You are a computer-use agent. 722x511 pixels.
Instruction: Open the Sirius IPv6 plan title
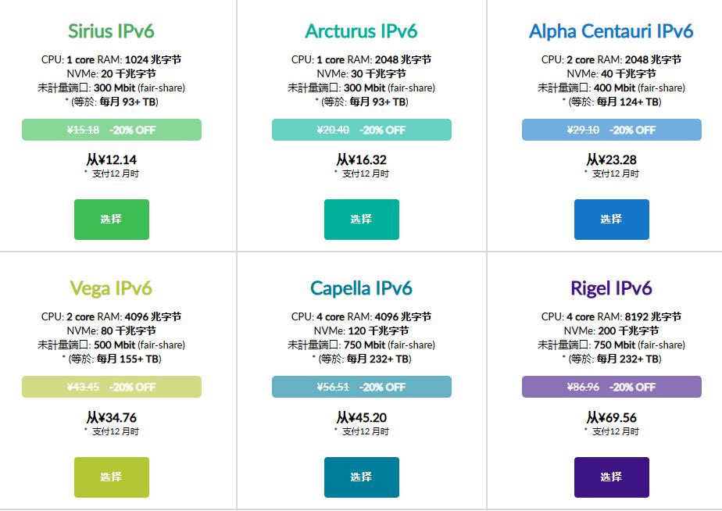(111, 31)
